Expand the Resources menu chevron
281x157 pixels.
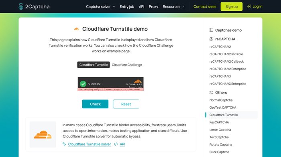pos(183,7)
